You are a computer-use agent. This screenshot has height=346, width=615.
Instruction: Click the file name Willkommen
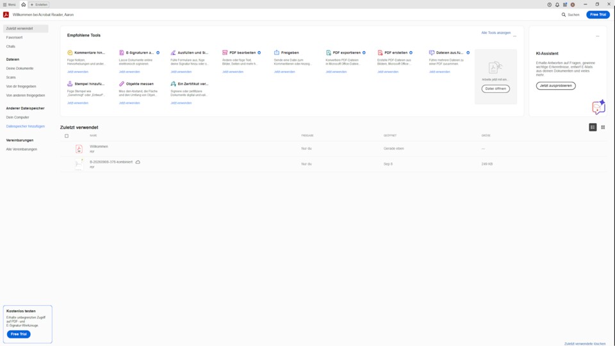99,146
